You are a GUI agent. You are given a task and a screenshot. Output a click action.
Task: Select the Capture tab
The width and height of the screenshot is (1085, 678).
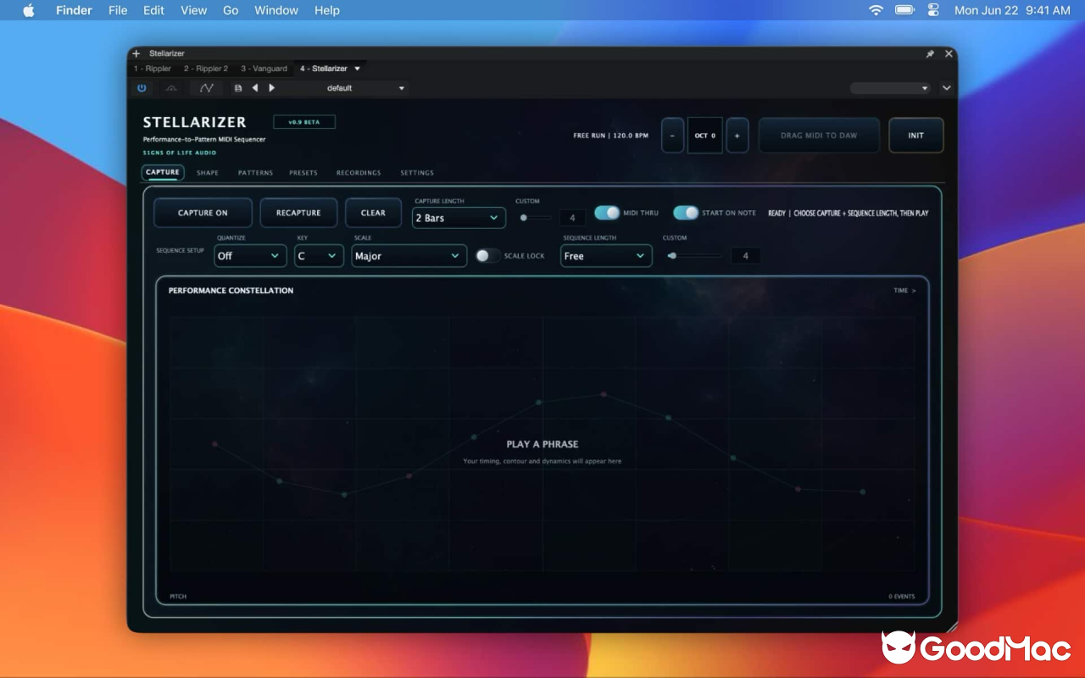click(x=163, y=172)
